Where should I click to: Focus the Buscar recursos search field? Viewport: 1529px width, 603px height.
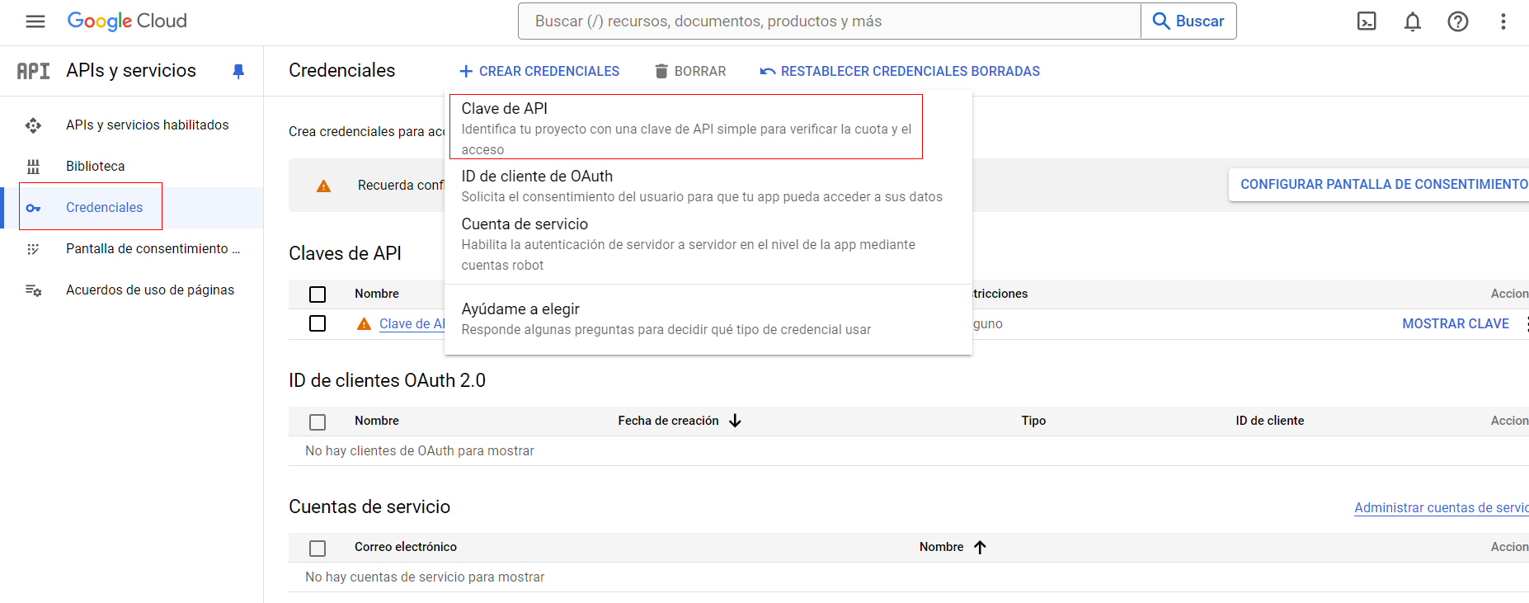830,21
